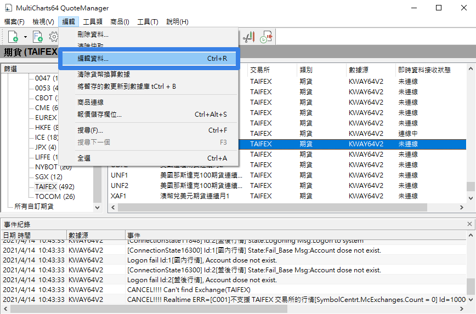Click the symbol list scroll-right arrow
This screenshot has height=314, width=476.
(x=461, y=208)
